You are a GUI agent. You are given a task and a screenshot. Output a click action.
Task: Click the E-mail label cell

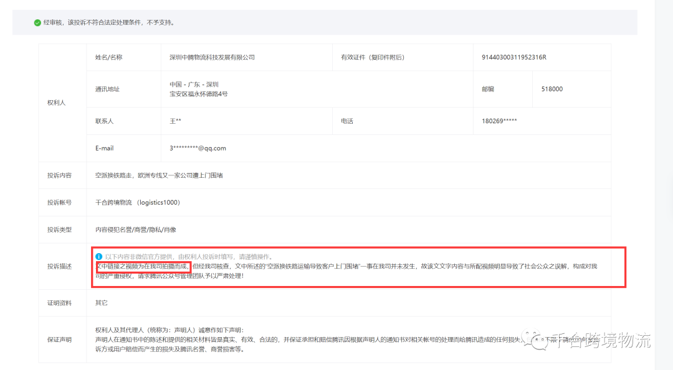click(x=123, y=148)
